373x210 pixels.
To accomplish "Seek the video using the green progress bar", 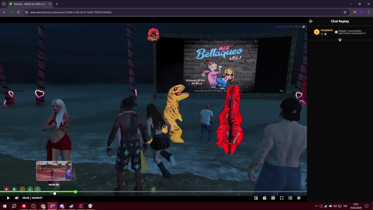I will coord(153,192).
